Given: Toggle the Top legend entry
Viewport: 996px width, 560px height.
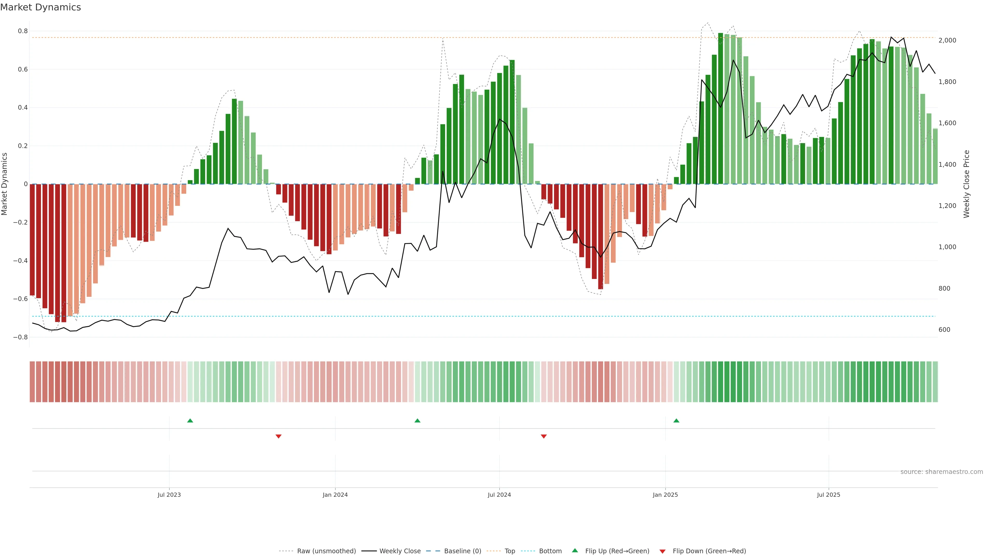Looking at the screenshot, I should [510, 551].
